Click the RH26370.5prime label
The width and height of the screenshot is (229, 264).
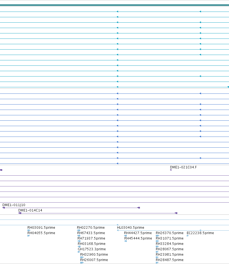(x=170, y=233)
